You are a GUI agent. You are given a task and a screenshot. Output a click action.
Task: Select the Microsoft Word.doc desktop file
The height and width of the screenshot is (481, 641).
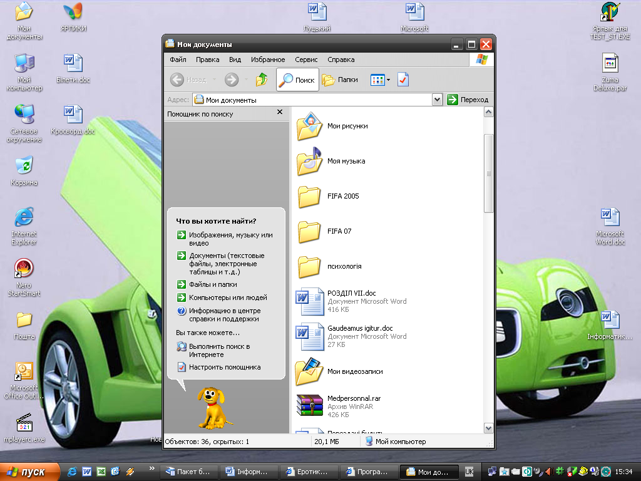pyautogui.click(x=610, y=225)
